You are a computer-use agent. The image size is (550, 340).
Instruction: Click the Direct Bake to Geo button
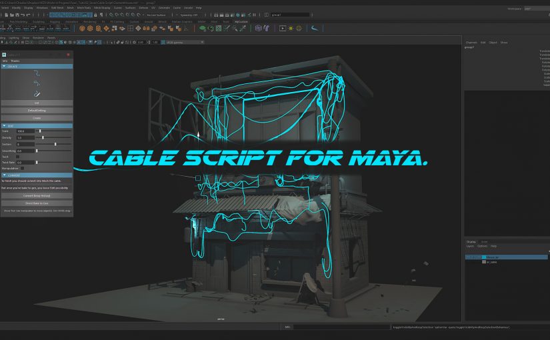click(x=37, y=203)
